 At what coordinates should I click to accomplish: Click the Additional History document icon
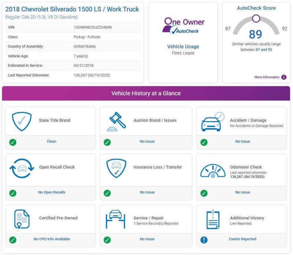[213, 219]
